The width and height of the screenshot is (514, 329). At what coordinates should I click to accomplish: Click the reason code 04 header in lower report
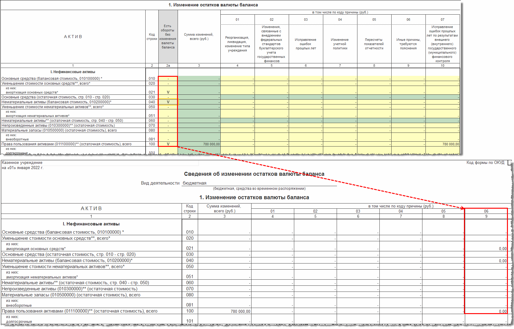[x=401, y=211]
